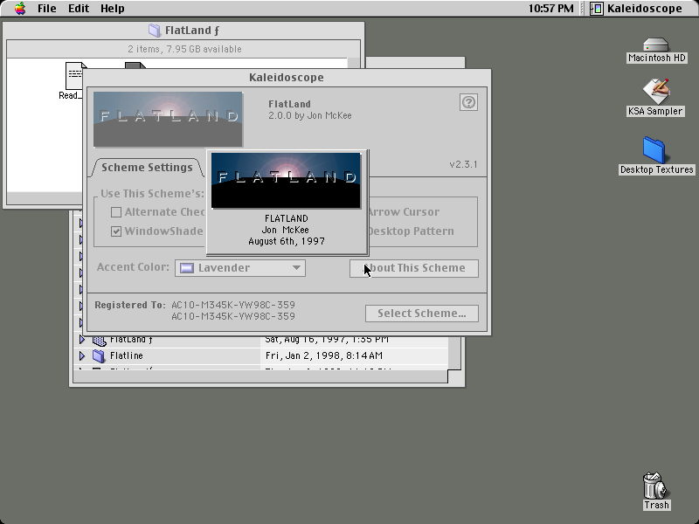This screenshot has height=524, width=699.
Task: Click the Fri, Jan 2, 1998 date cell
Action: (x=324, y=355)
